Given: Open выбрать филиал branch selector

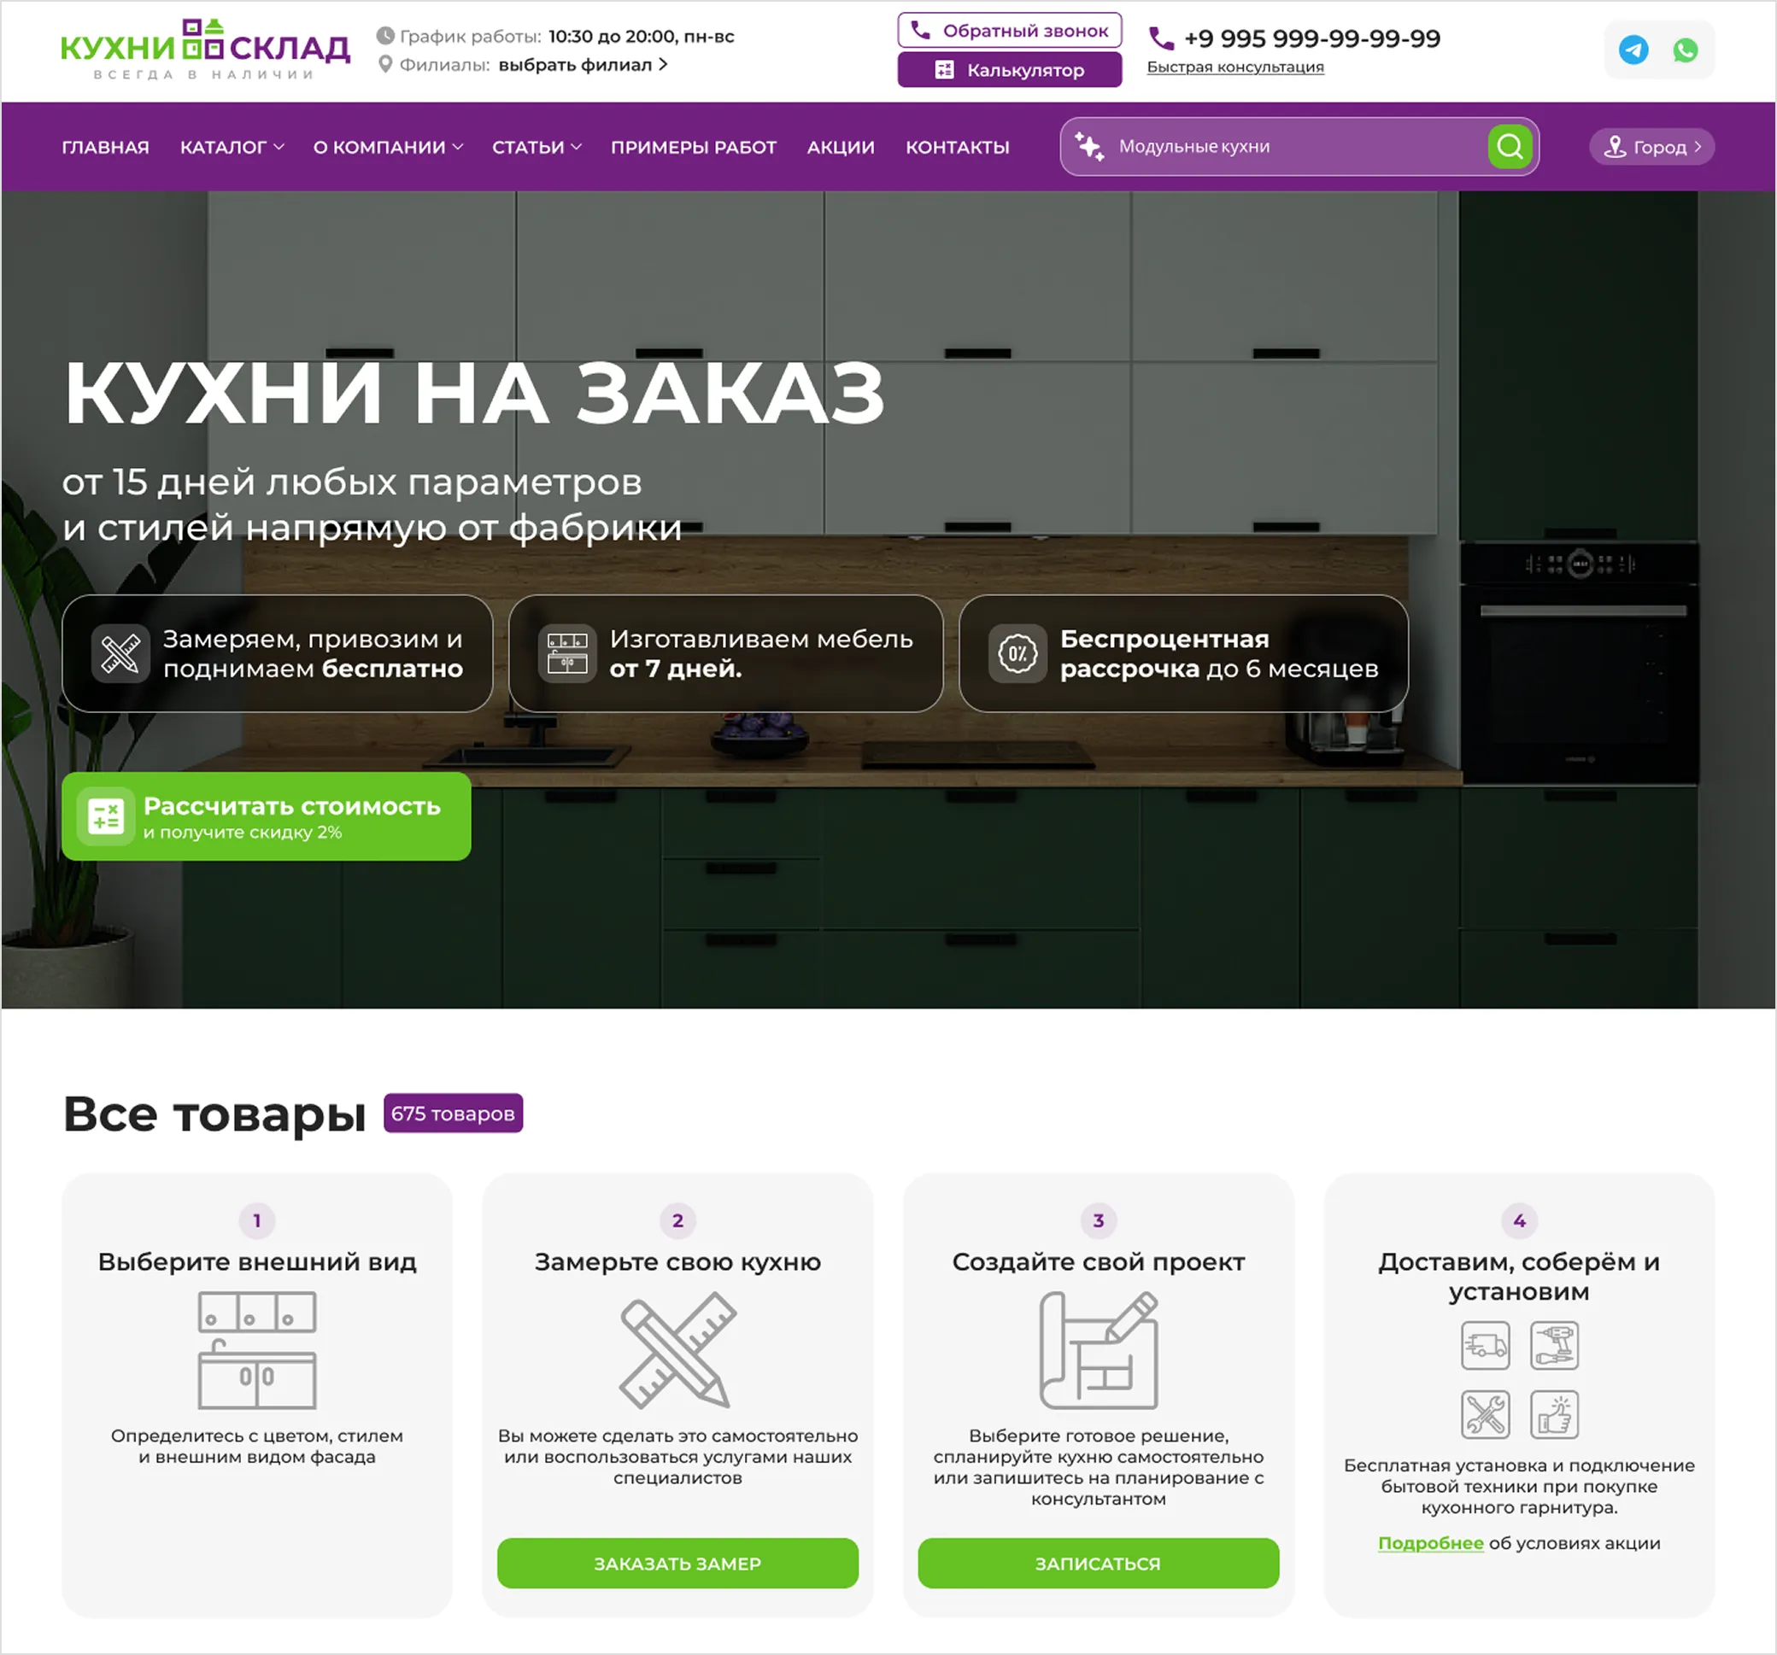Looking at the screenshot, I should pos(583,64).
